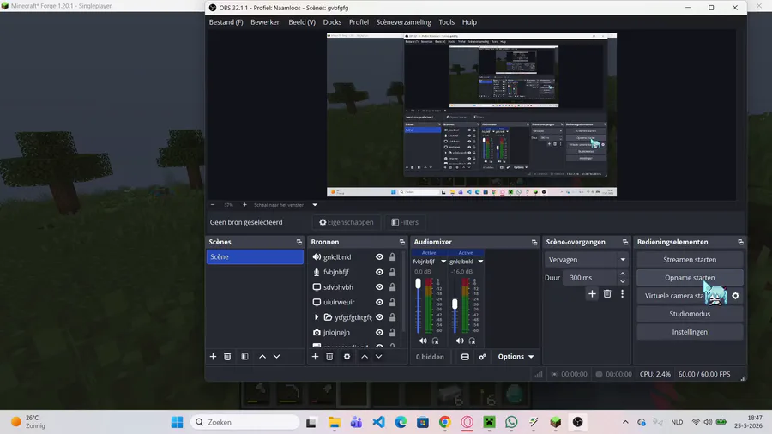Screen dimensions: 772x434
Task: Open the audio mixer Options dropdown
Action: coord(516,357)
